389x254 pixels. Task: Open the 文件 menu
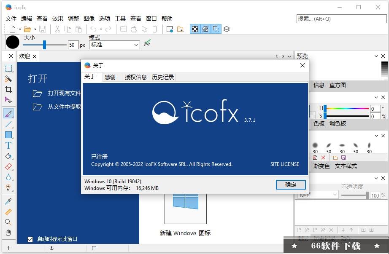(x=11, y=19)
